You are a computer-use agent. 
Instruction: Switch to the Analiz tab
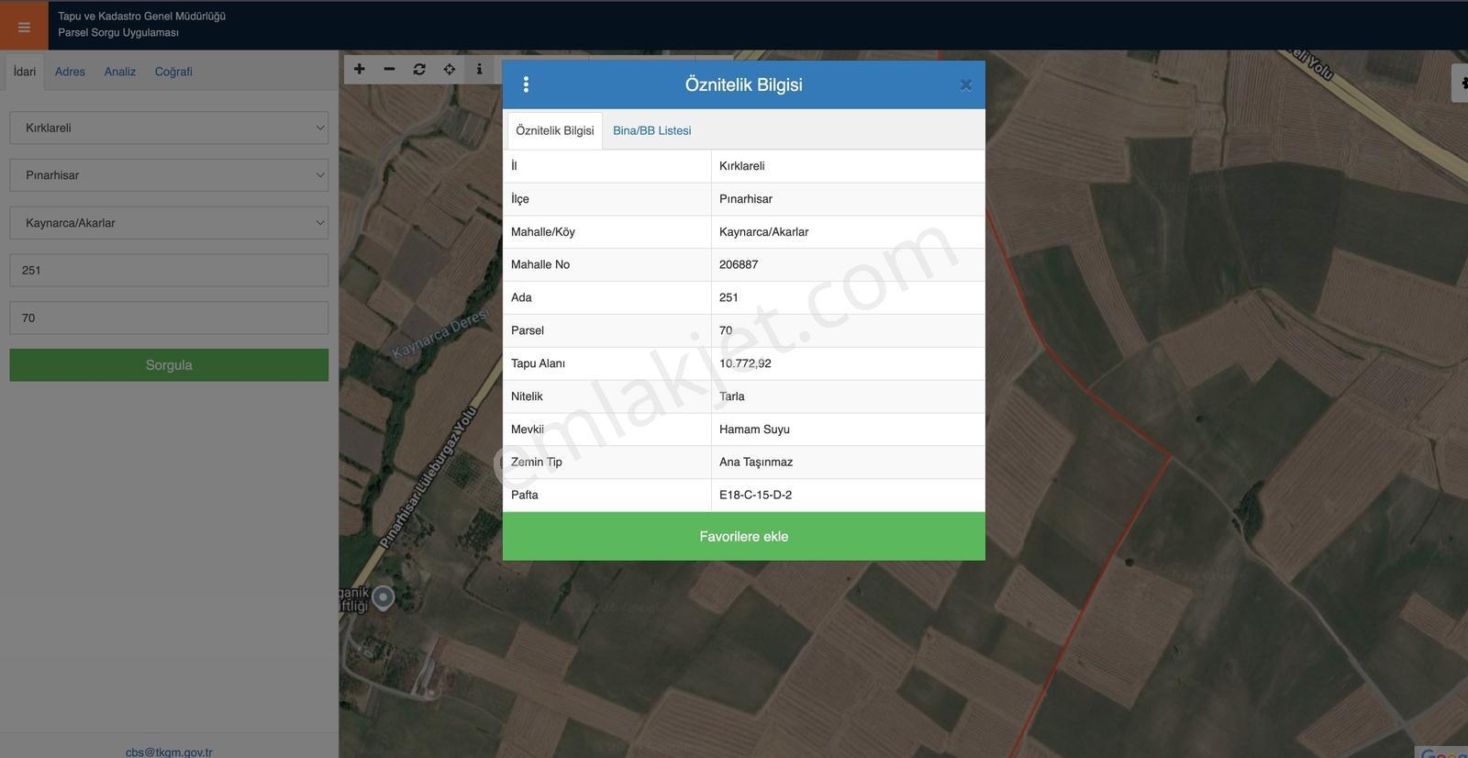pyautogui.click(x=120, y=72)
